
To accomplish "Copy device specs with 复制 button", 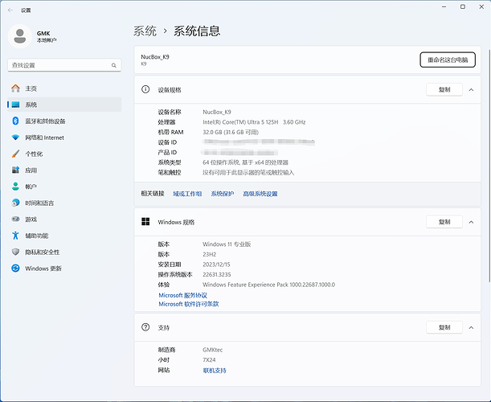I will tap(444, 90).
